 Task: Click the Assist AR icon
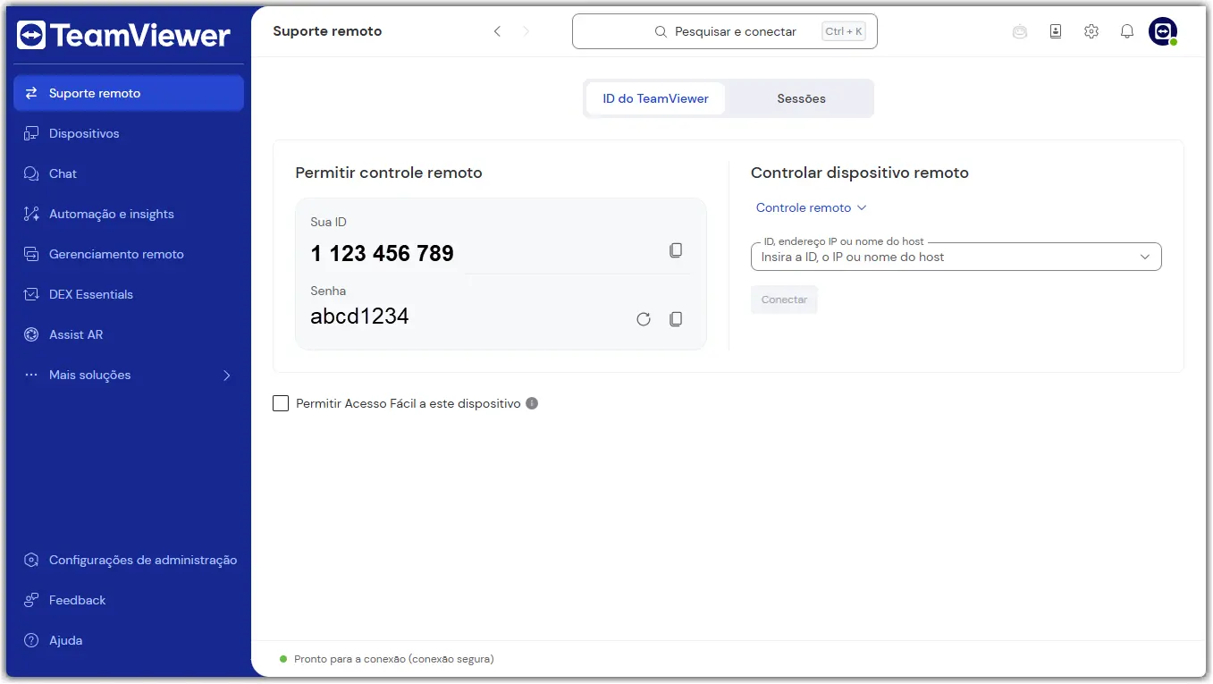click(31, 334)
